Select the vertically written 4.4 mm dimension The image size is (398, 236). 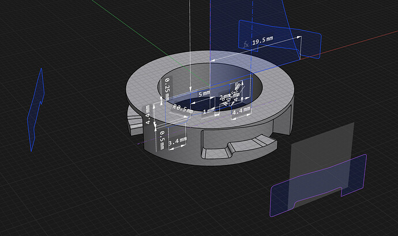click(148, 115)
